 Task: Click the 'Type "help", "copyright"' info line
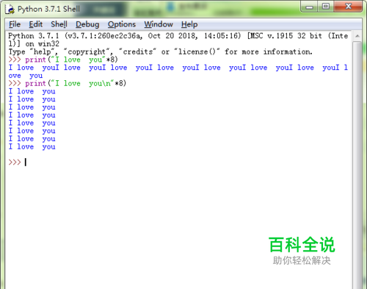click(160, 51)
